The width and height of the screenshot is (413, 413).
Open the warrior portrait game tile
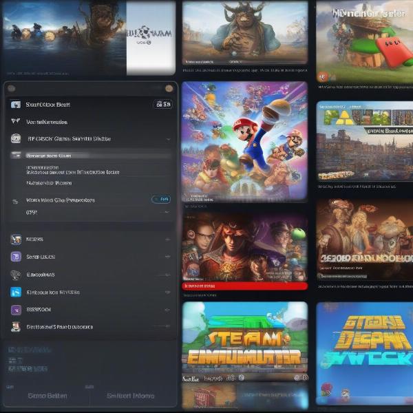pyautogui.click(x=244, y=248)
